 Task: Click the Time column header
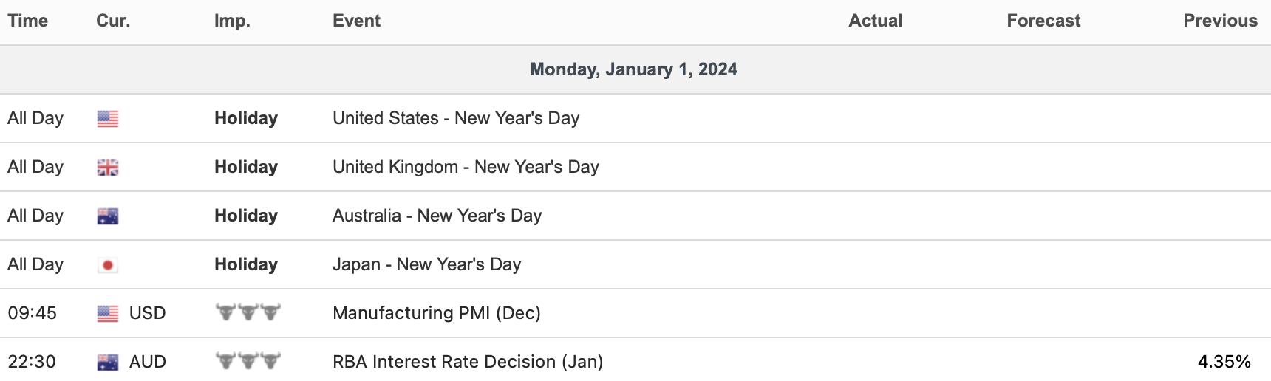(x=28, y=21)
